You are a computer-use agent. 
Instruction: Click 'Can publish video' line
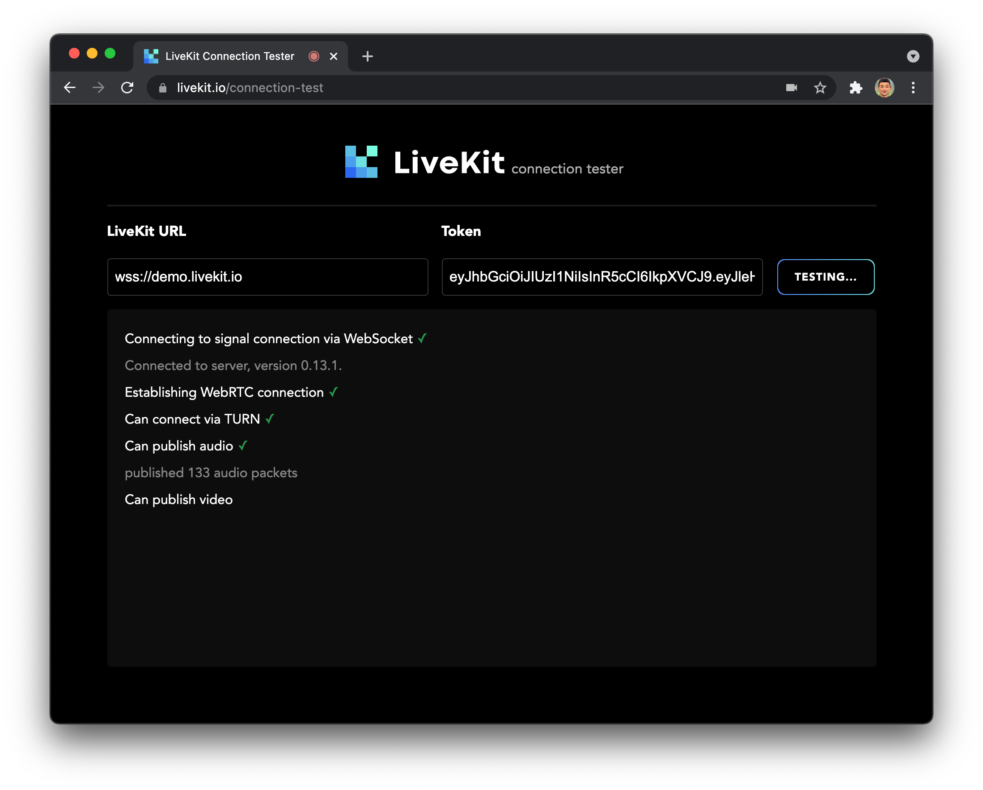tap(179, 500)
